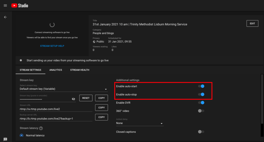Open the hamburger navigation menu
Screen dimensions: 264x142
[5, 6]
